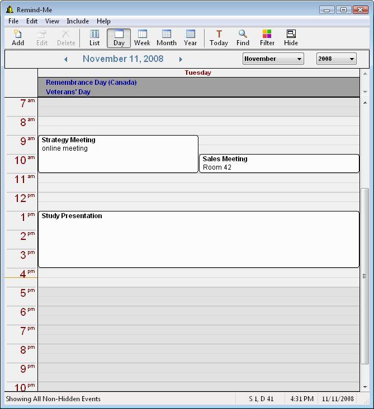Open the Include menu

click(78, 21)
